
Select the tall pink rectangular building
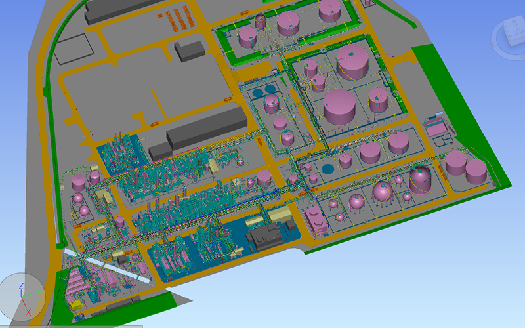[316, 220]
